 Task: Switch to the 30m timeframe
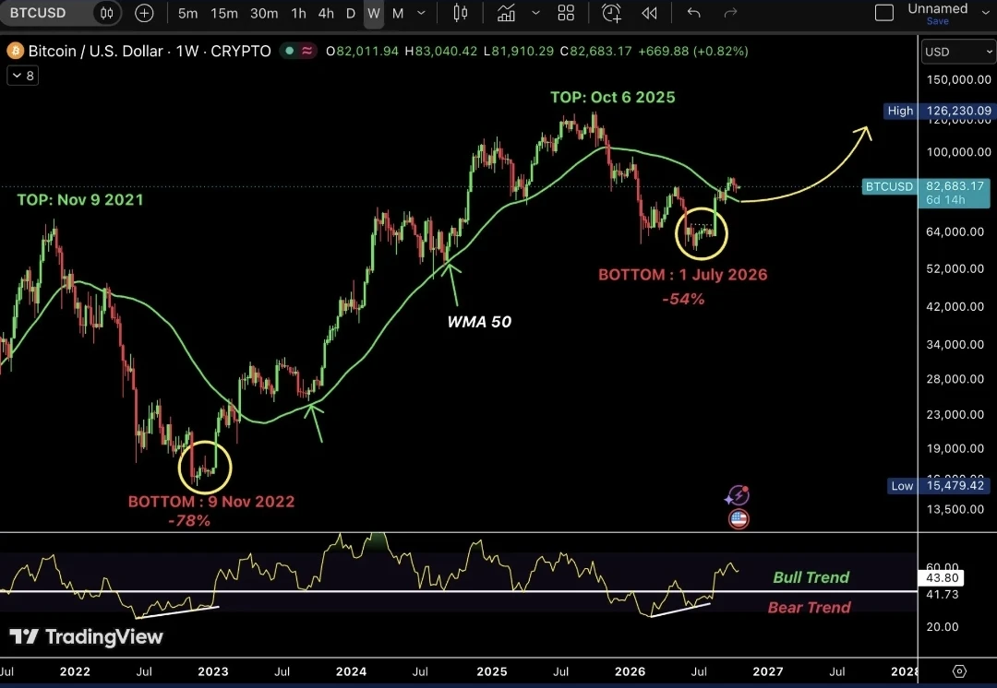pos(264,13)
